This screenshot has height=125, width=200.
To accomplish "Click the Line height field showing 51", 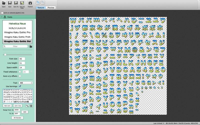I will pos(22,63).
